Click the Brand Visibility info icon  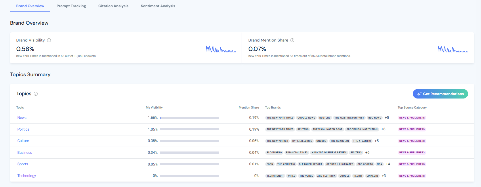point(49,40)
